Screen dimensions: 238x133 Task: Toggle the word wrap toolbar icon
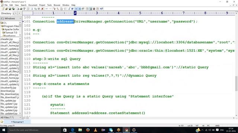(x=73, y=9)
